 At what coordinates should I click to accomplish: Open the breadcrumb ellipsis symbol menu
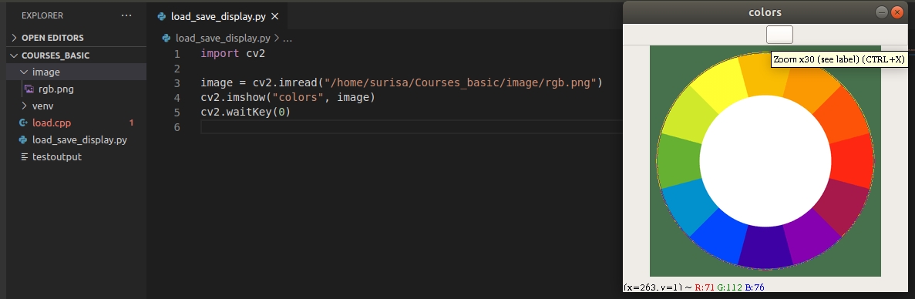(287, 39)
